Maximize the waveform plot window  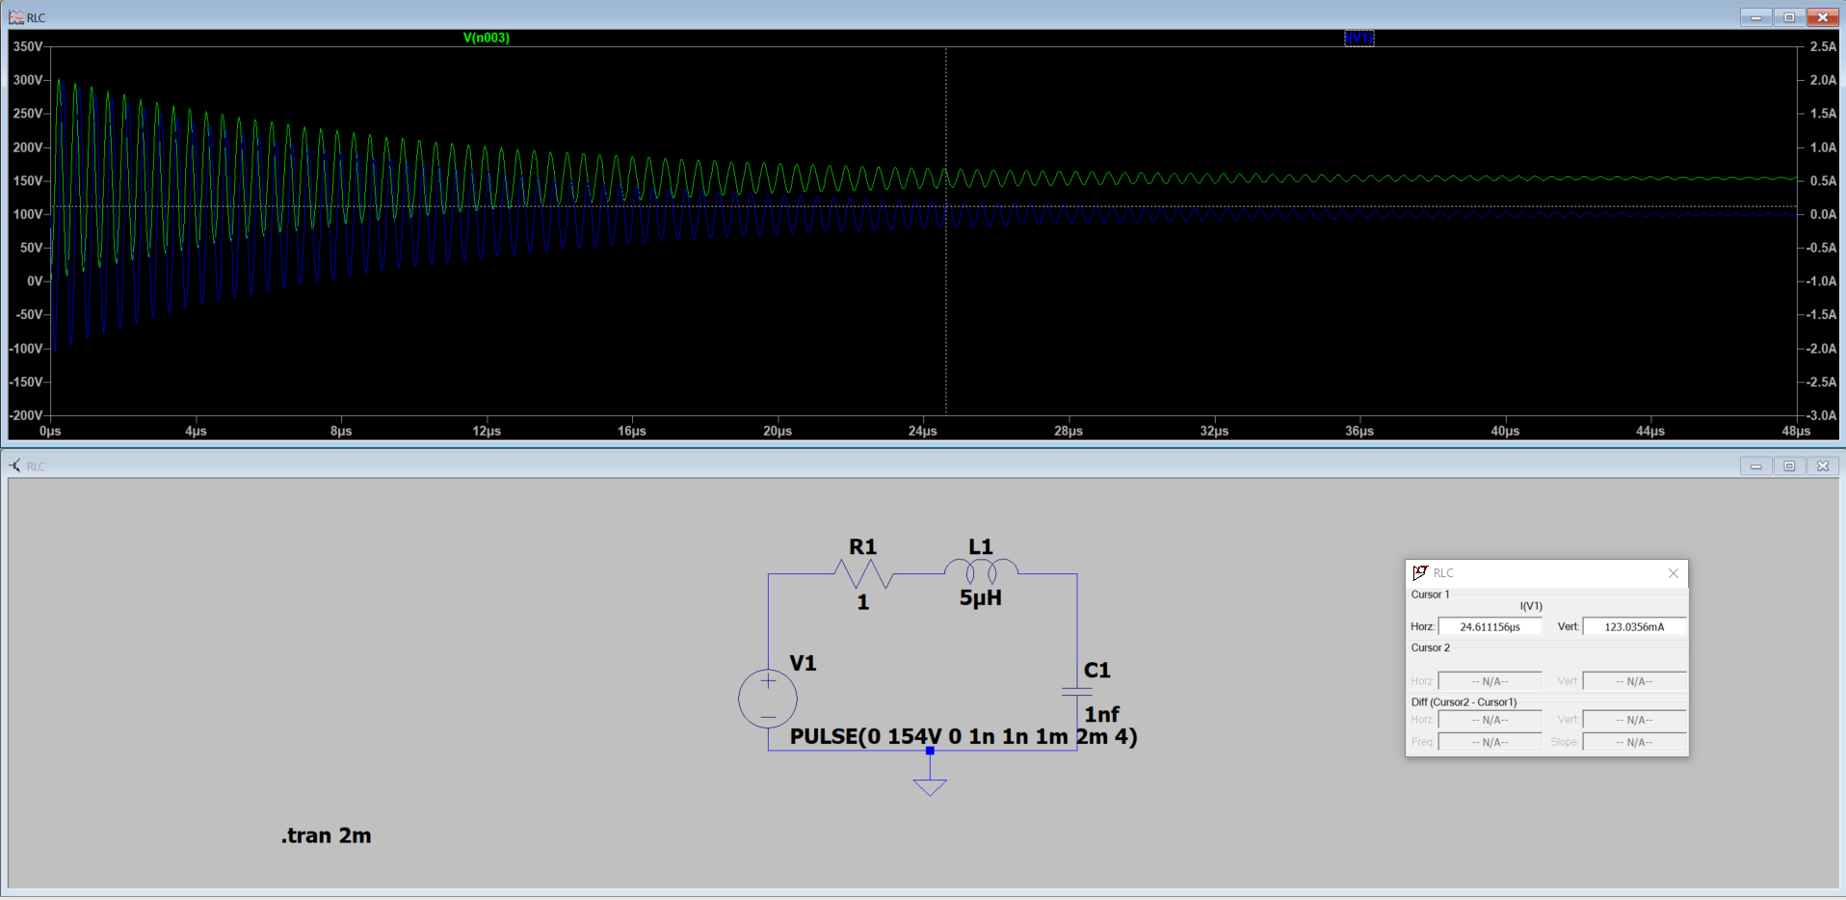tap(1789, 17)
